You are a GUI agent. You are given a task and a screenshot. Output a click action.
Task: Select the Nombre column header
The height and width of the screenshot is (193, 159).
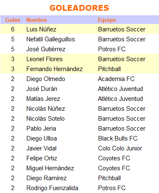pyautogui.click(x=37, y=20)
